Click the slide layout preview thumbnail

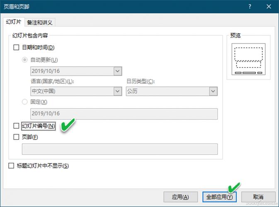[x=248, y=59]
